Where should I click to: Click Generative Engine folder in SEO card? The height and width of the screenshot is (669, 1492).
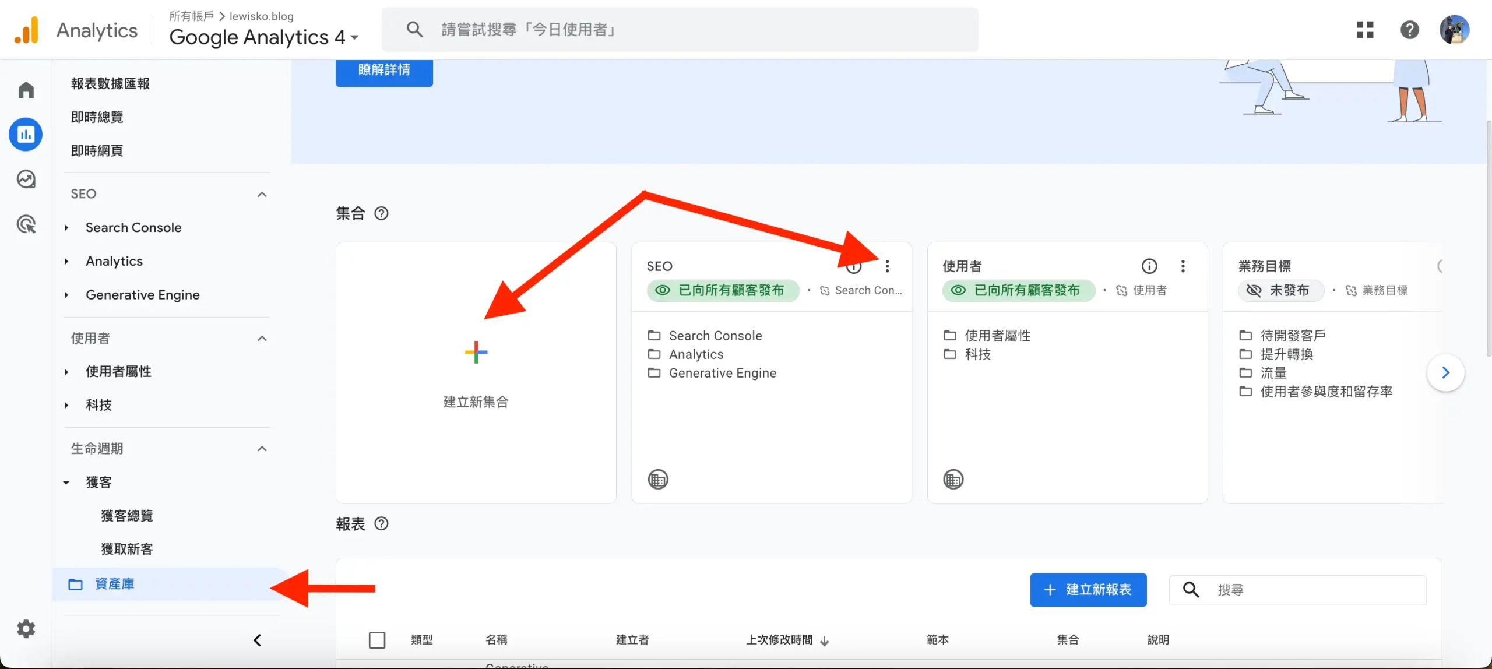(x=712, y=373)
